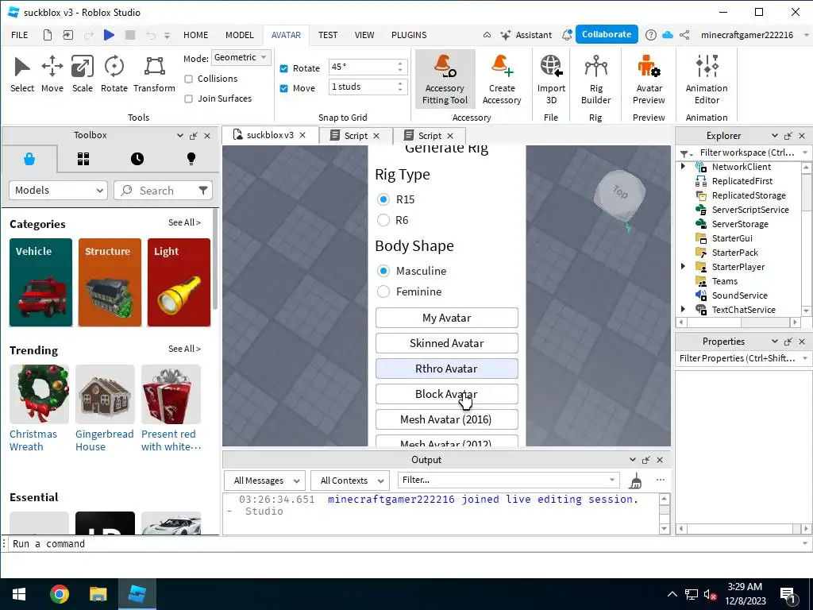The image size is (813, 610).
Task: Click the Skinned Avatar button
Action: (446, 343)
